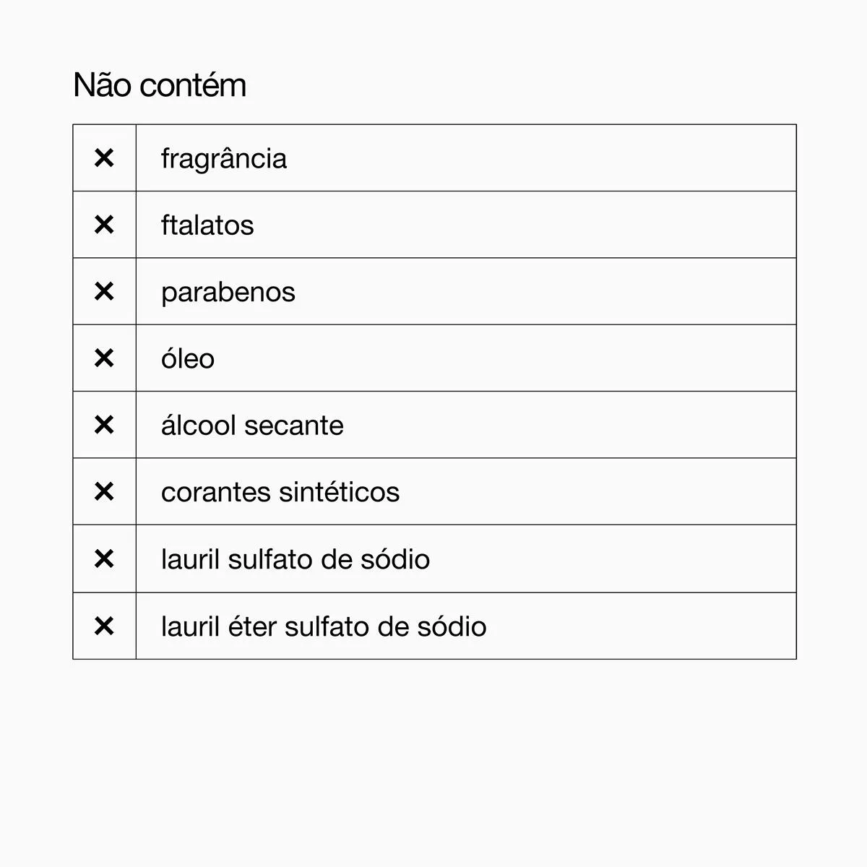Click the X icon beside lauril éter sulfato
The height and width of the screenshot is (867, 867).
coord(104,626)
